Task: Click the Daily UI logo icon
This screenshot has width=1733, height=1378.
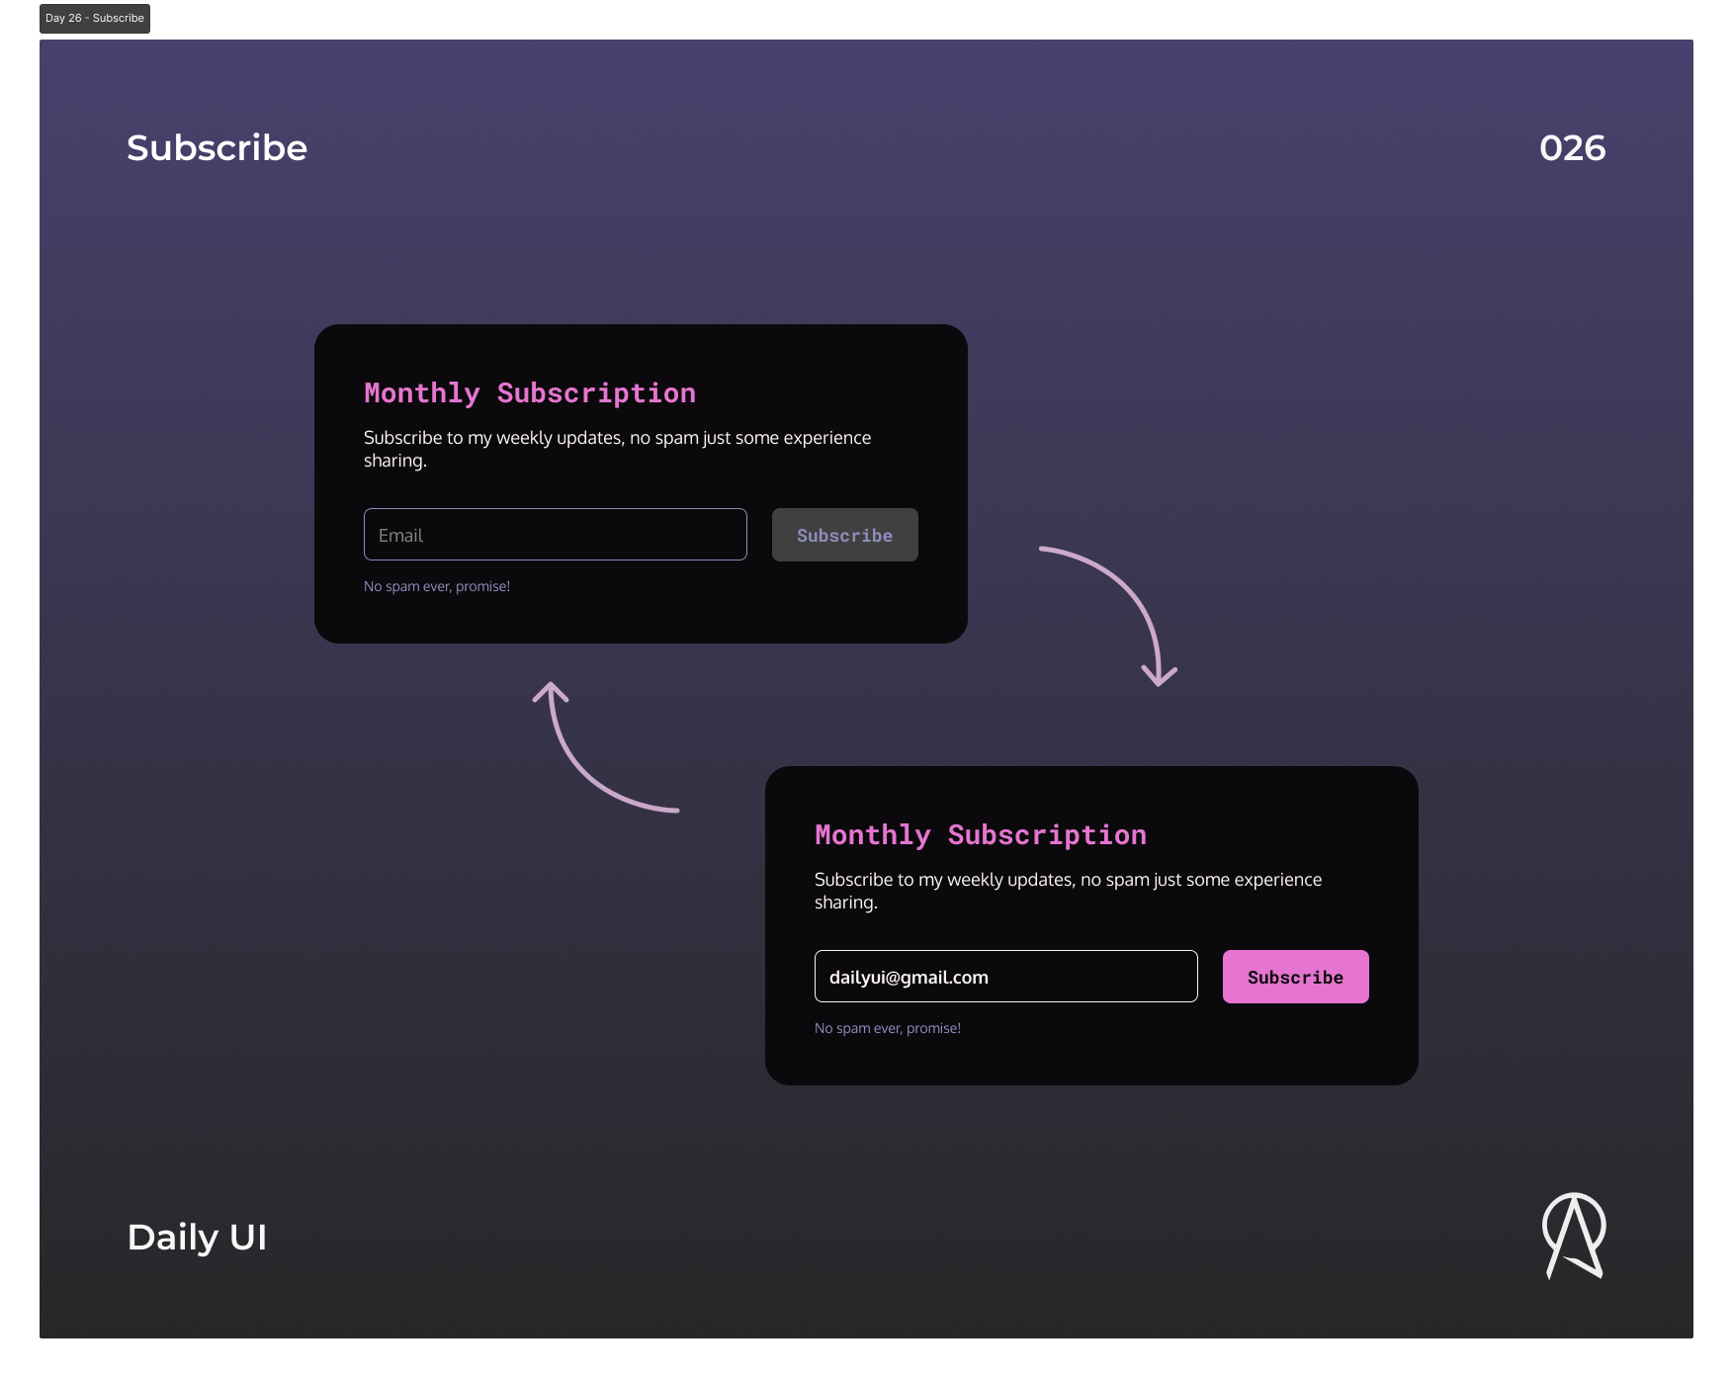Action: [x=1576, y=1236]
